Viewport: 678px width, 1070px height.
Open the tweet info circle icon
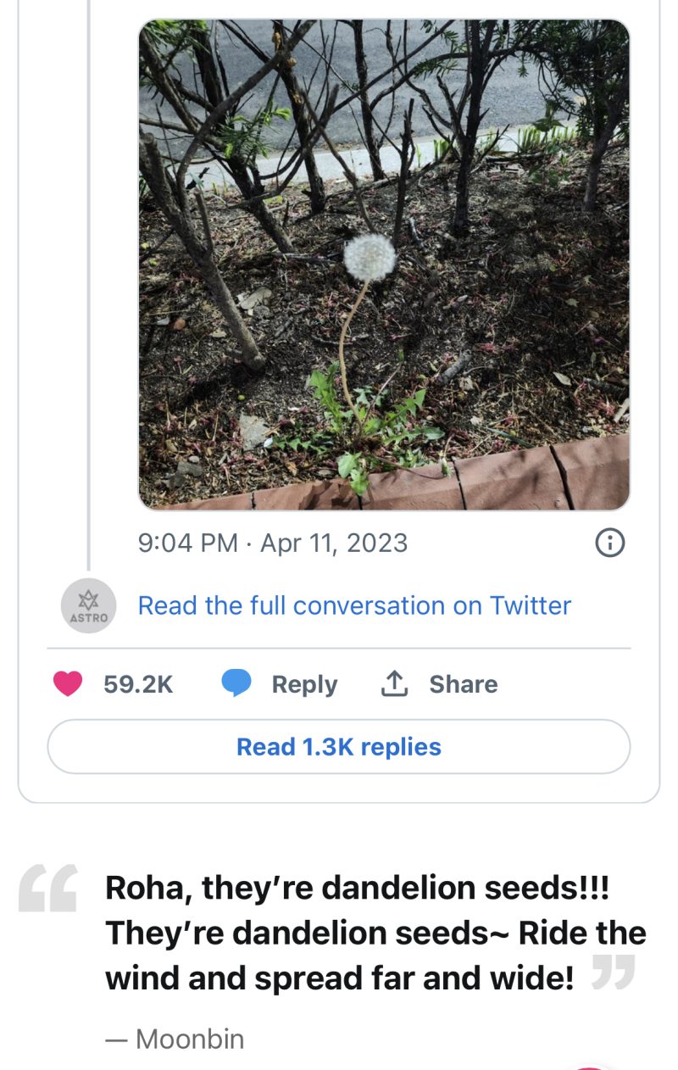[x=610, y=543]
